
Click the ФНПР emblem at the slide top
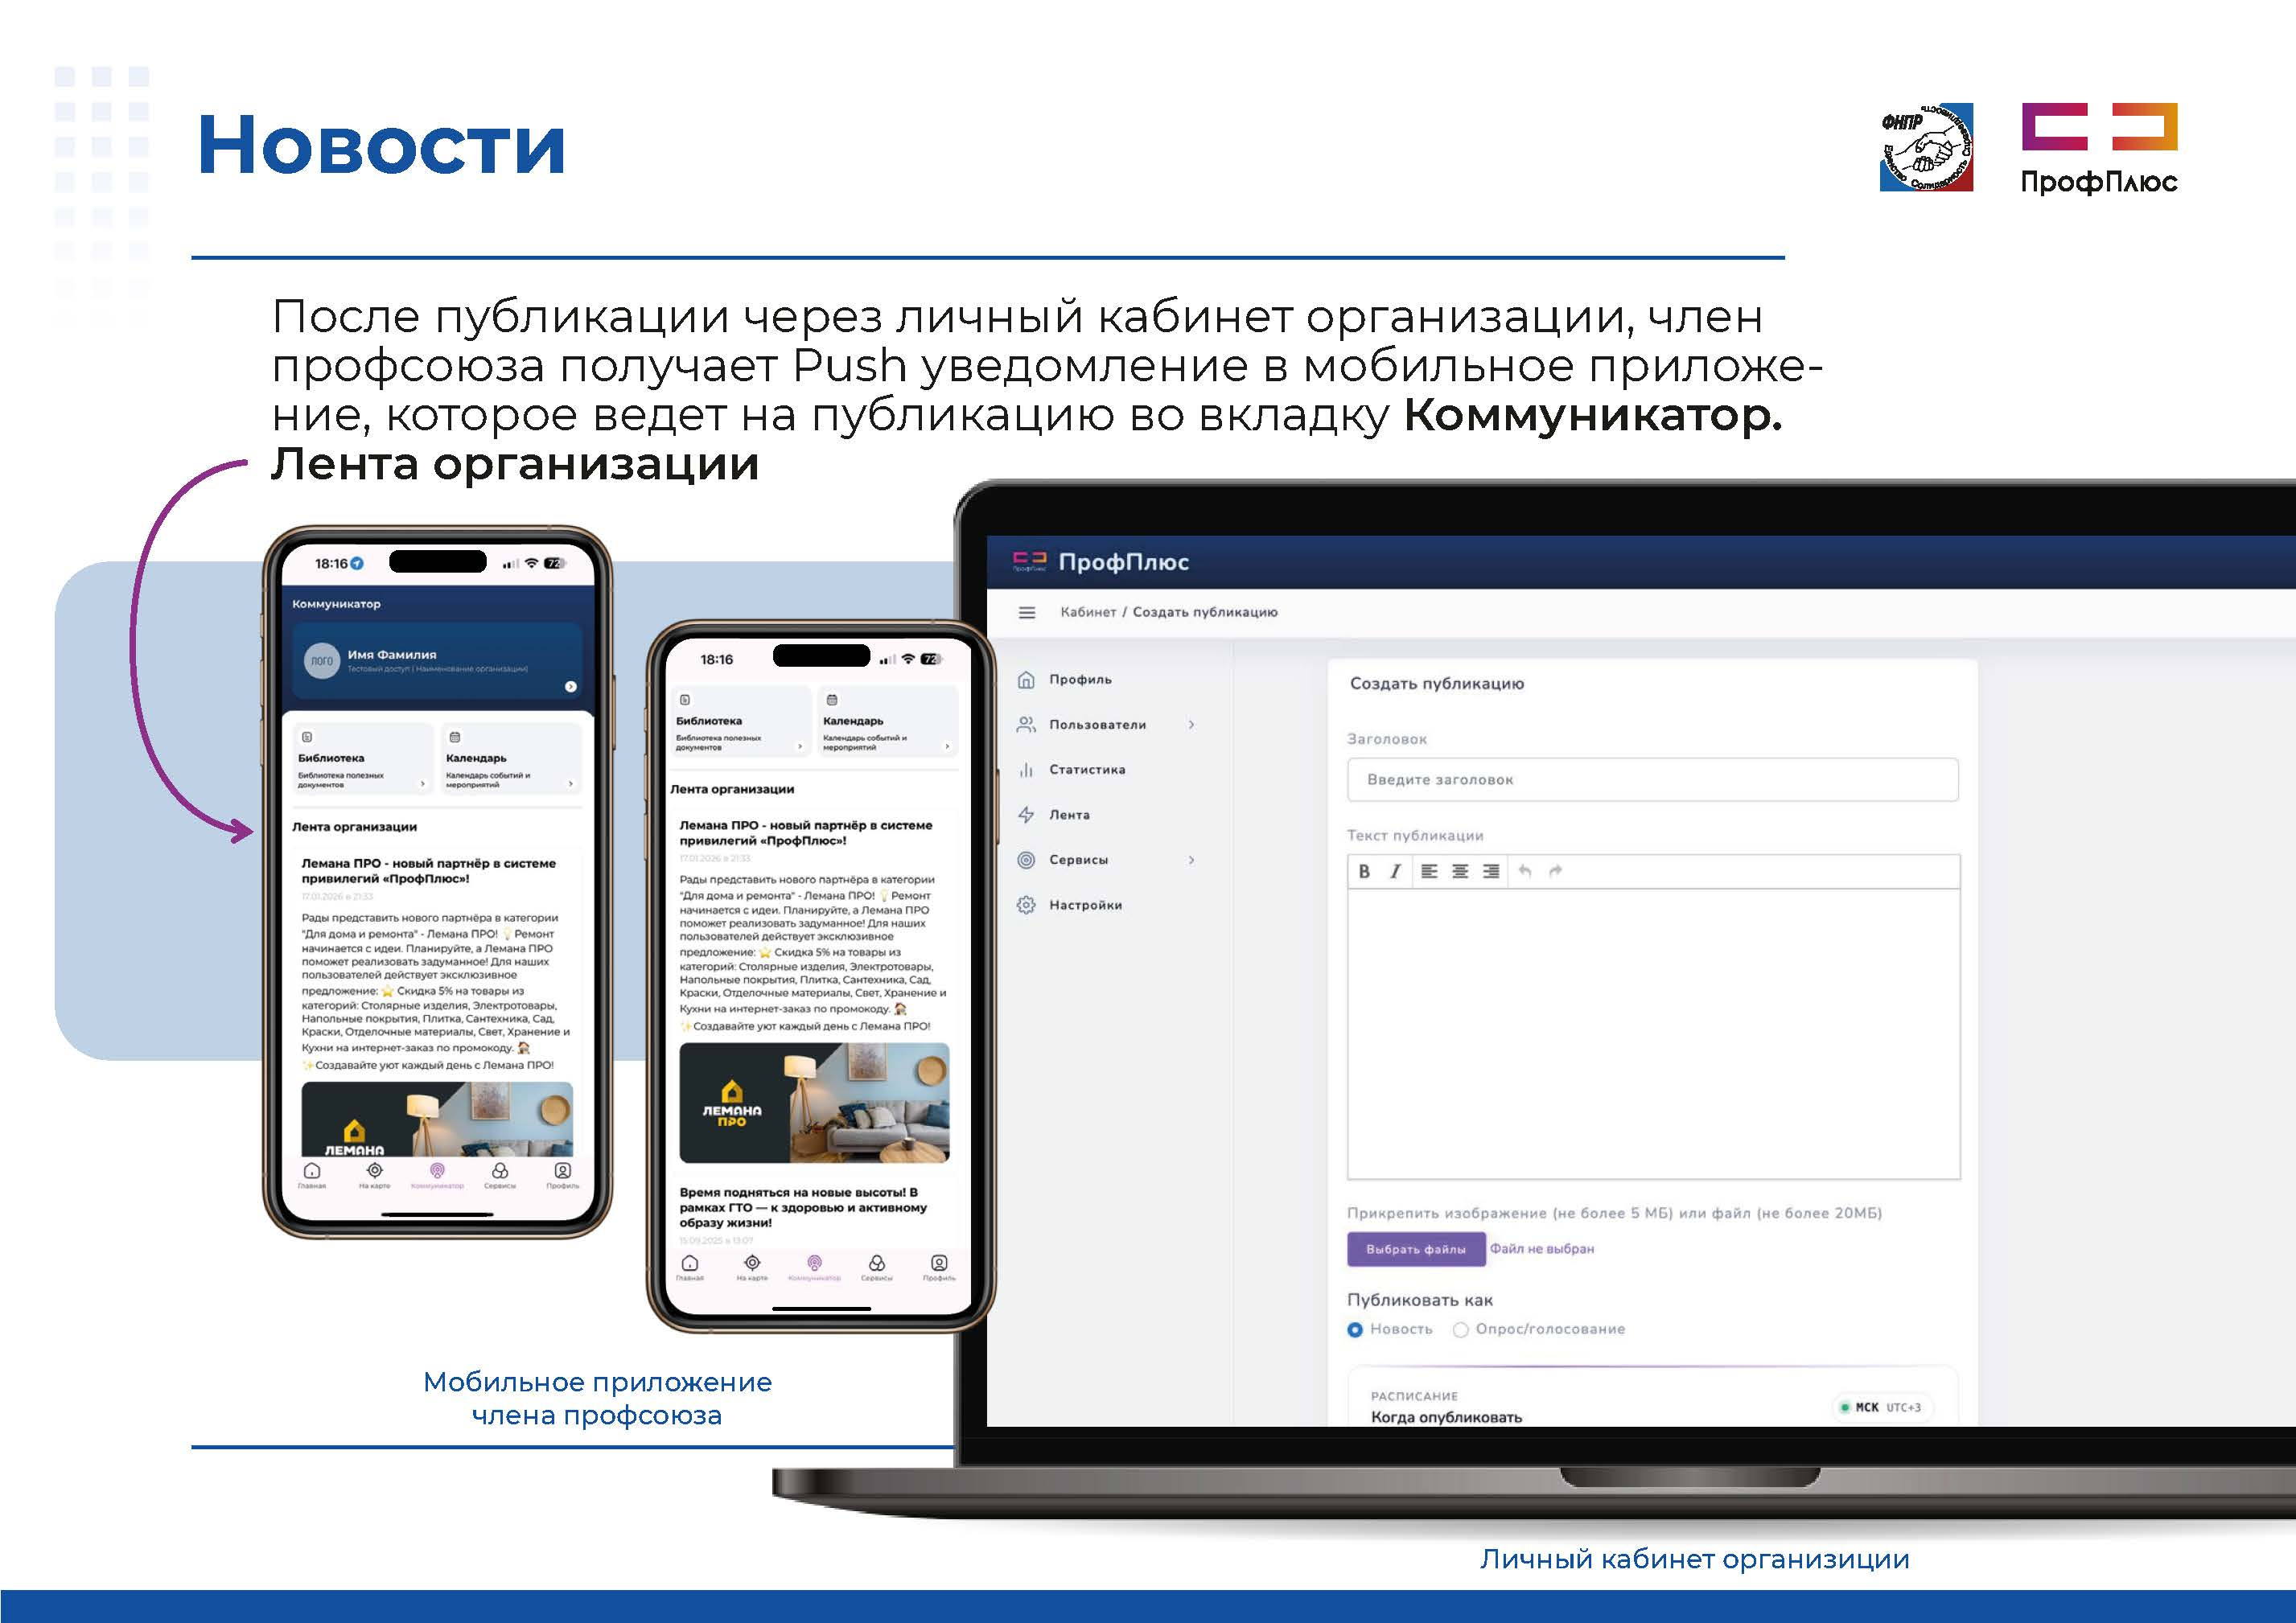click(1926, 147)
